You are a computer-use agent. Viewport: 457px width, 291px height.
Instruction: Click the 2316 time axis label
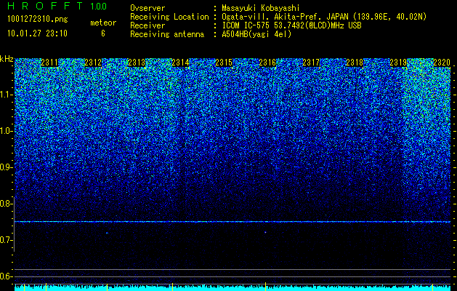tap(267, 63)
